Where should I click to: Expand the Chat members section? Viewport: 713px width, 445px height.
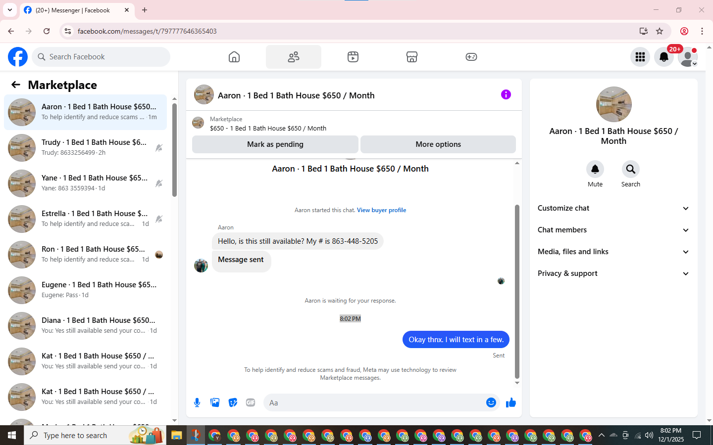pos(613,230)
